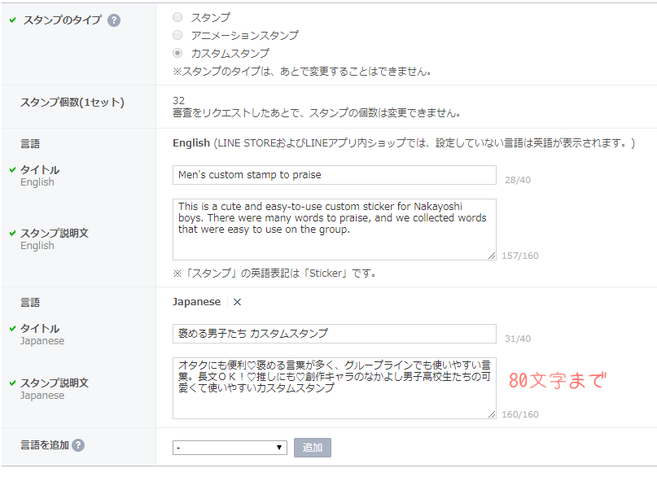Screen dimensions: 657x477
Task: Click the resize handle of the Japanese description box
Action: point(491,414)
